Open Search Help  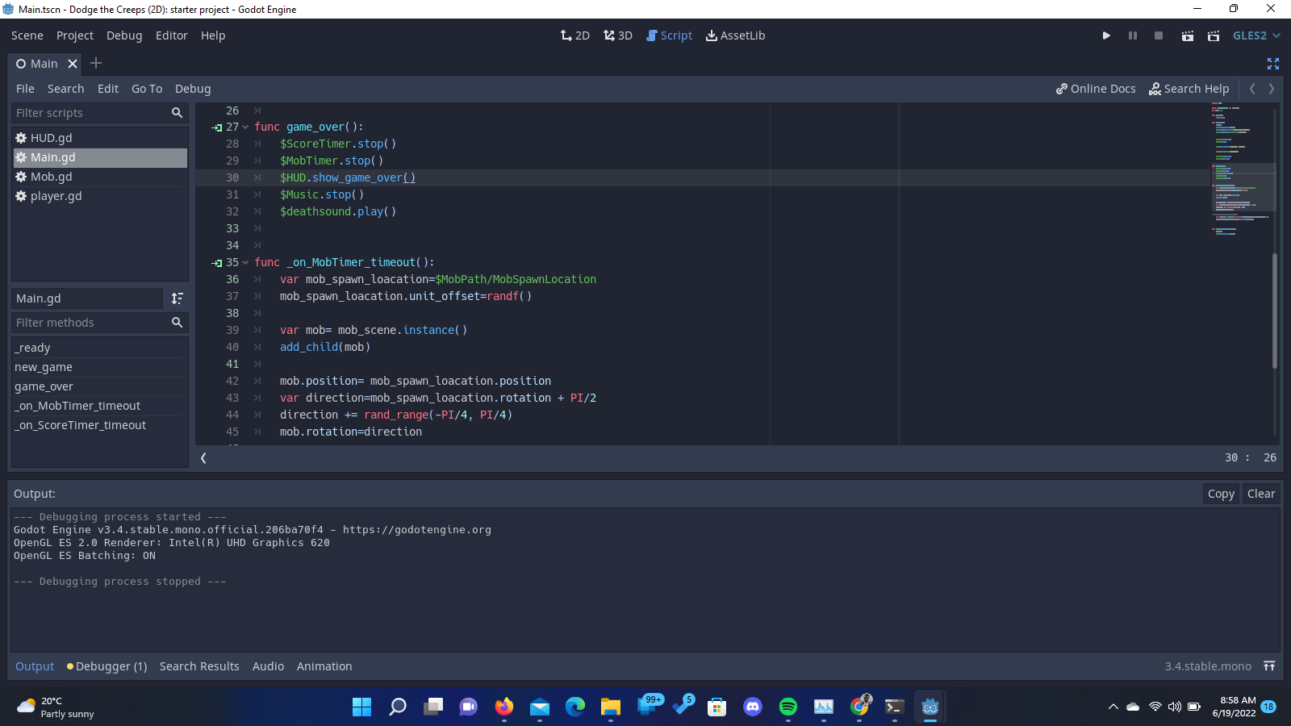tap(1189, 89)
